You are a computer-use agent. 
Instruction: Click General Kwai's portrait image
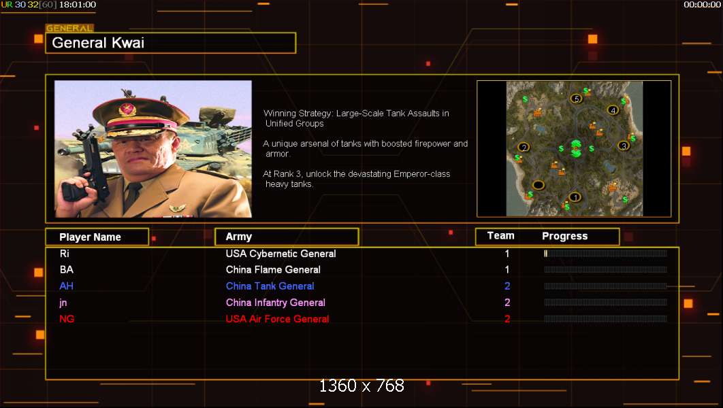153,149
